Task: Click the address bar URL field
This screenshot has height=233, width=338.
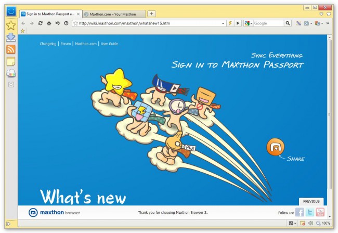Action: coord(149,23)
